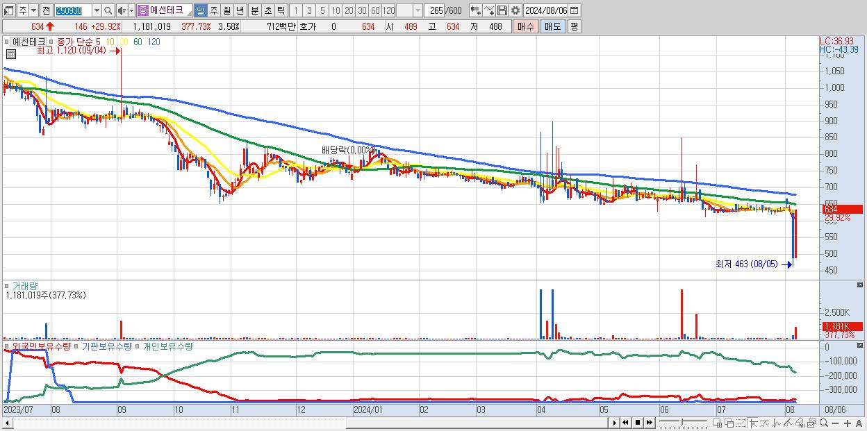Click the speaker sound icon in toolbar
This screenshot has height=431, width=867.
point(122,10)
